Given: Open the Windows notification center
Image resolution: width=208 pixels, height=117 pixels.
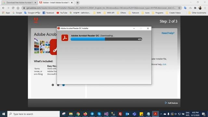Looking at the screenshot, I should (x=203, y=114).
